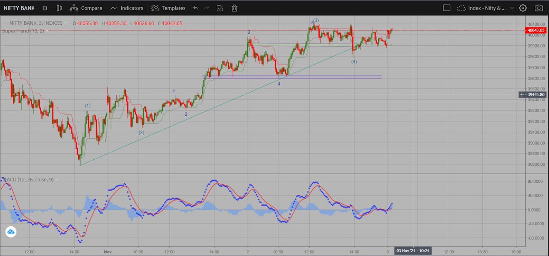Click the red current price tag 40043.05
The width and height of the screenshot is (549, 256).
tap(536, 30)
